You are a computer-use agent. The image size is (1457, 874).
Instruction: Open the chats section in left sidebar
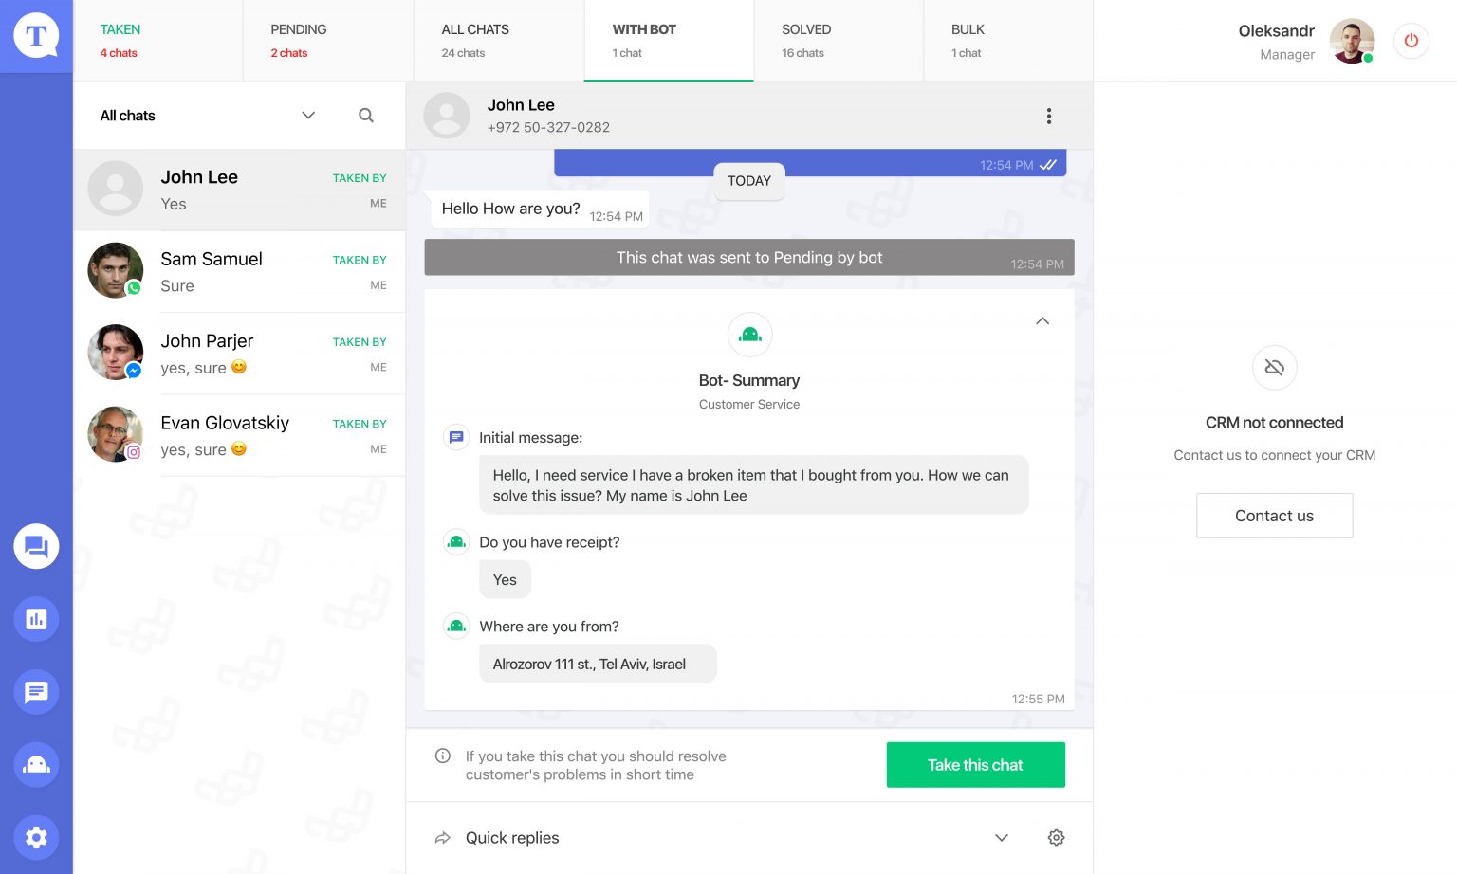pyautogui.click(x=36, y=547)
